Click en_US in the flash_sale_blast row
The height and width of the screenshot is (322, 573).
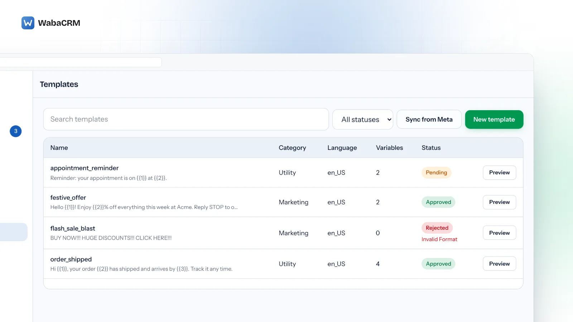[336, 233]
